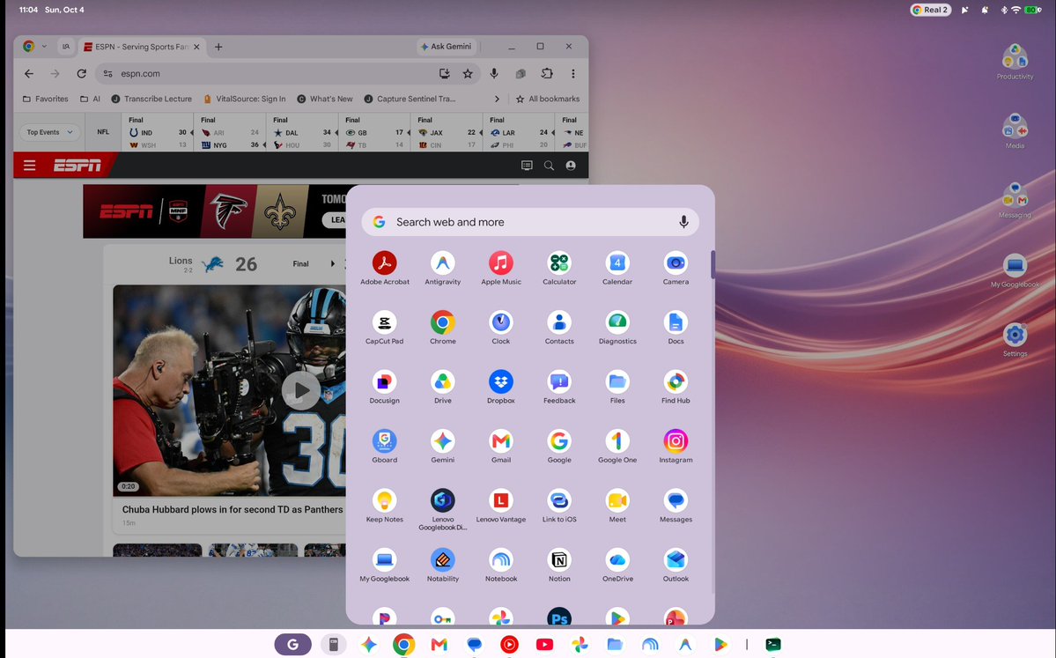Expand the Top Events dropdown on ESPN
The image size is (1056, 658).
click(50, 132)
